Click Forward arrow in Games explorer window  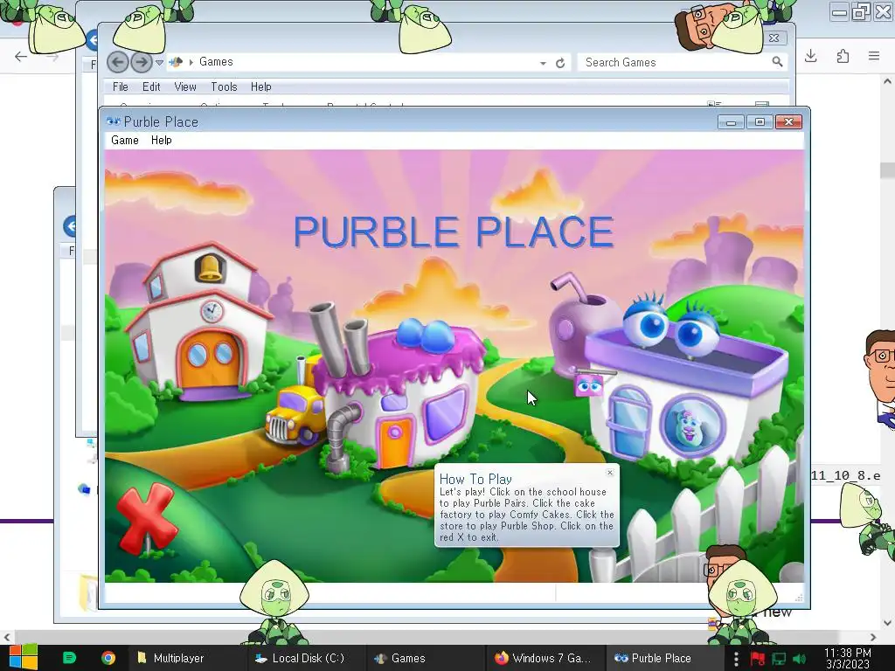[141, 62]
